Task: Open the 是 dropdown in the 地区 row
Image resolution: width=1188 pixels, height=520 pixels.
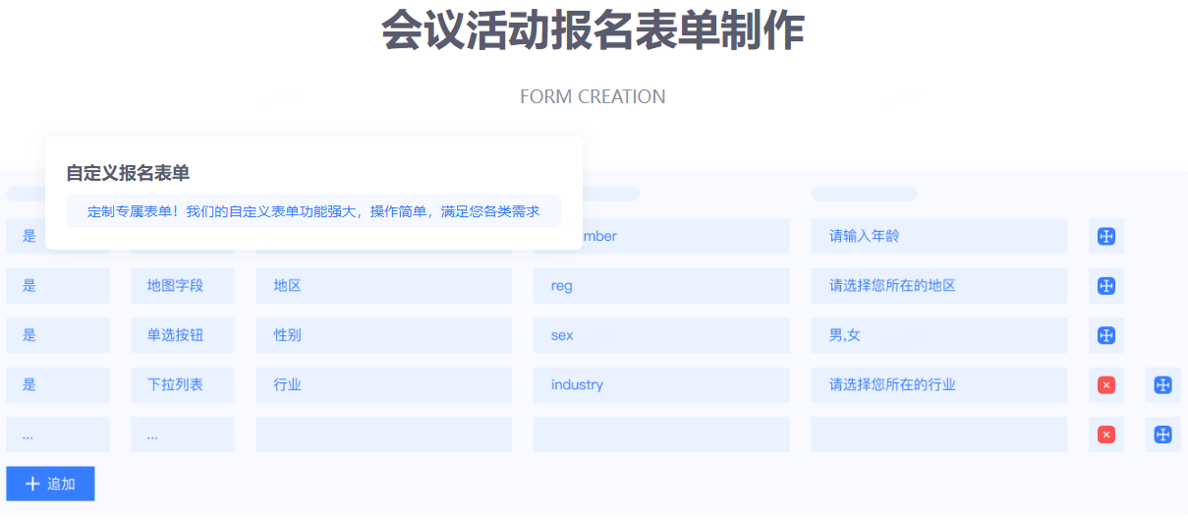Action: click(57, 285)
